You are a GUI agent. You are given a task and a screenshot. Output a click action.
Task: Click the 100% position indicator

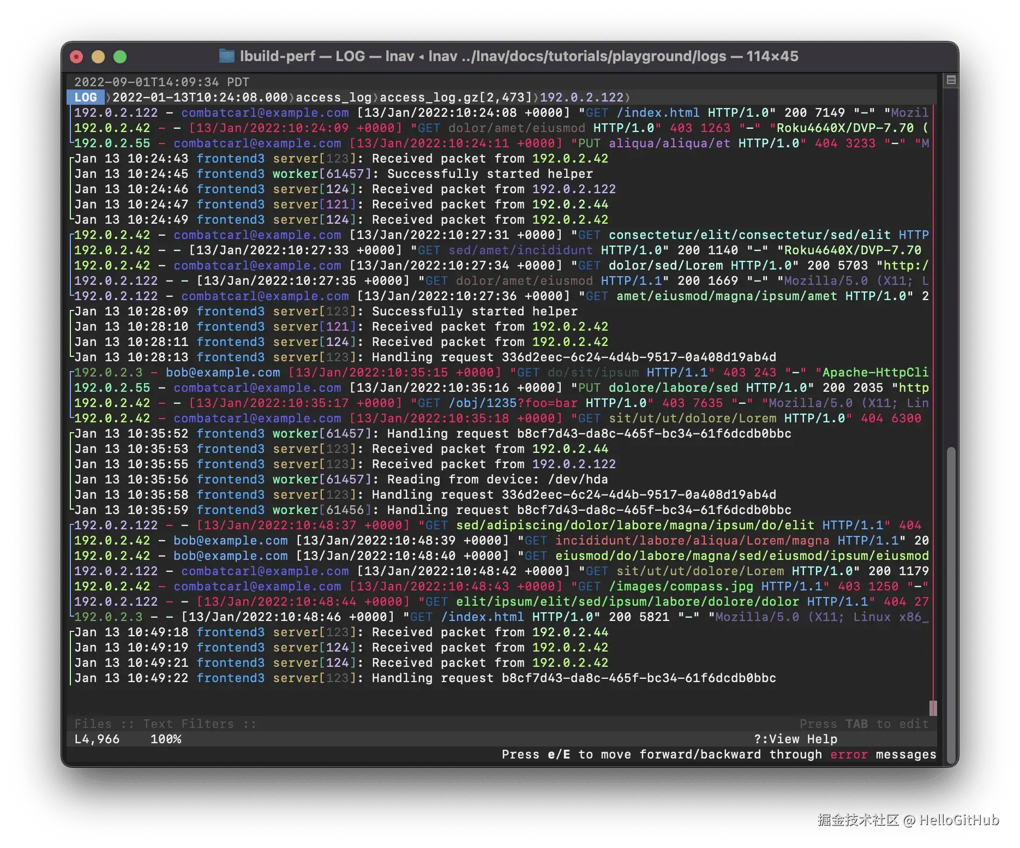166,739
